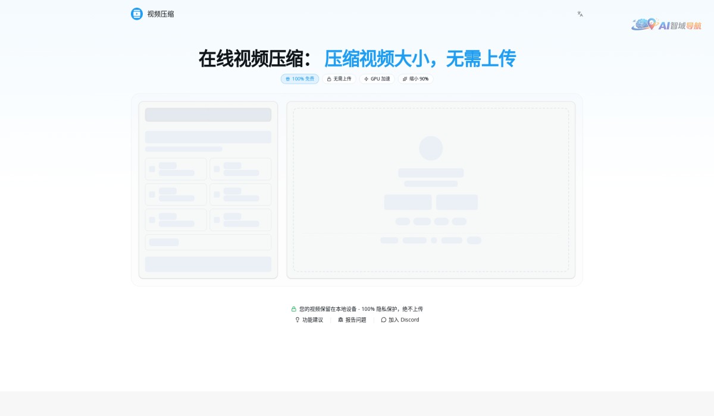Click the 缩小 90% badge
This screenshot has height=416, width=714.
tap(415, 78)
